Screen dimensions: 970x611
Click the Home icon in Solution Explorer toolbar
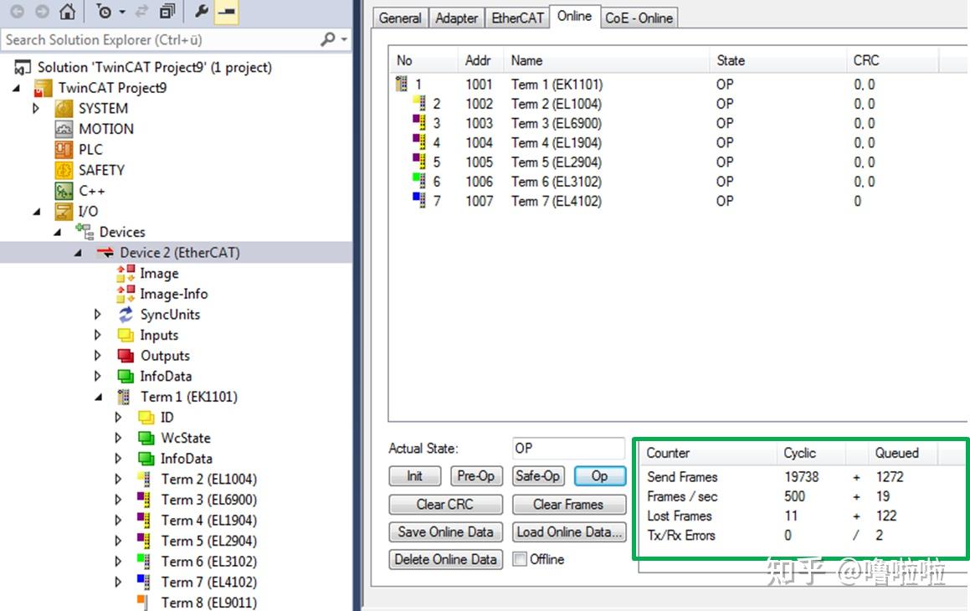(67, 11)
